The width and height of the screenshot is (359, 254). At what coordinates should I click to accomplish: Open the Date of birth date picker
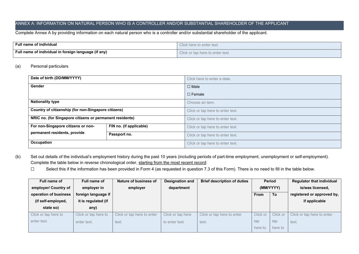(262, 79)
